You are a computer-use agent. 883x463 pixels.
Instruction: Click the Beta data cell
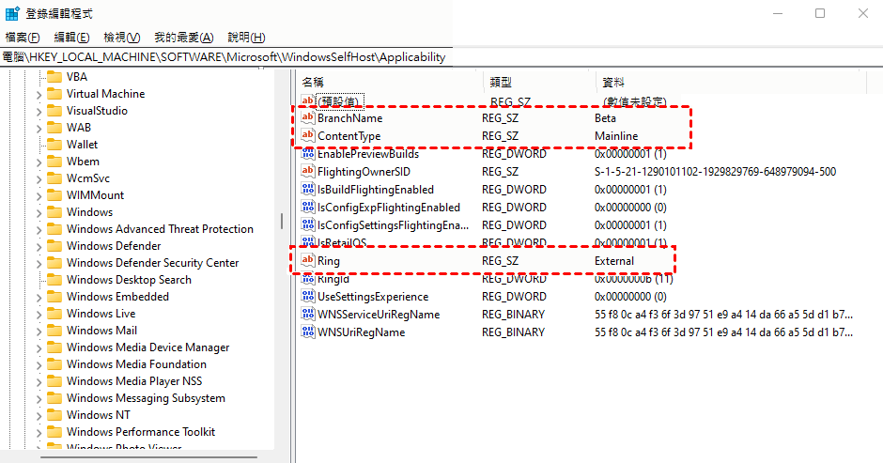605,117
